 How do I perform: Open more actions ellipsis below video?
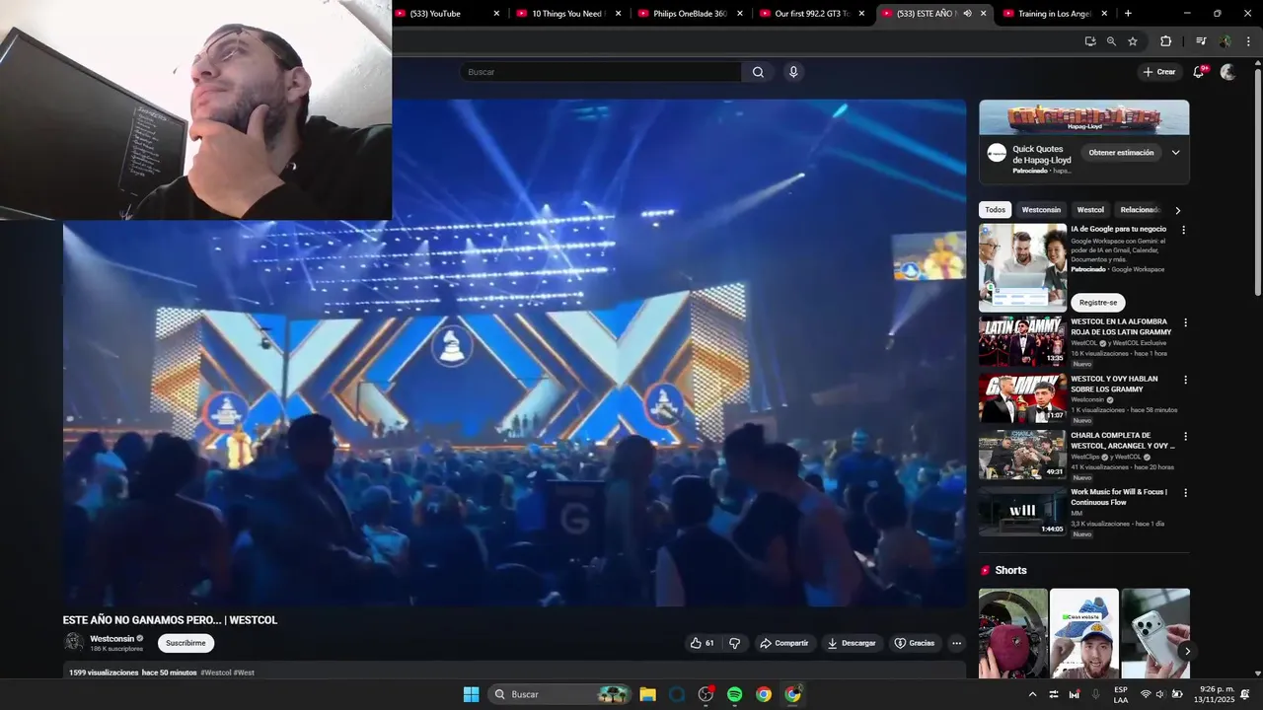(956, 643)
